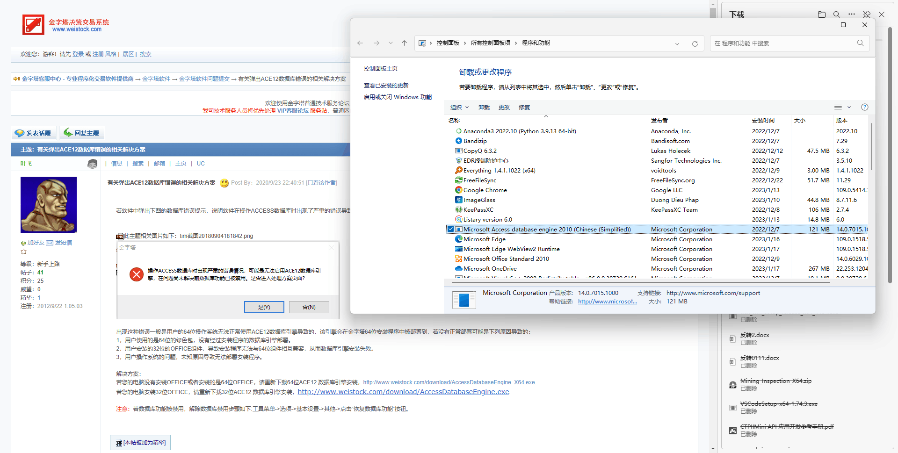Expand the breadcrumb chevron after 所有控制面板项
The height and width of the screenshot is (453, 898).
pos(516,43)
